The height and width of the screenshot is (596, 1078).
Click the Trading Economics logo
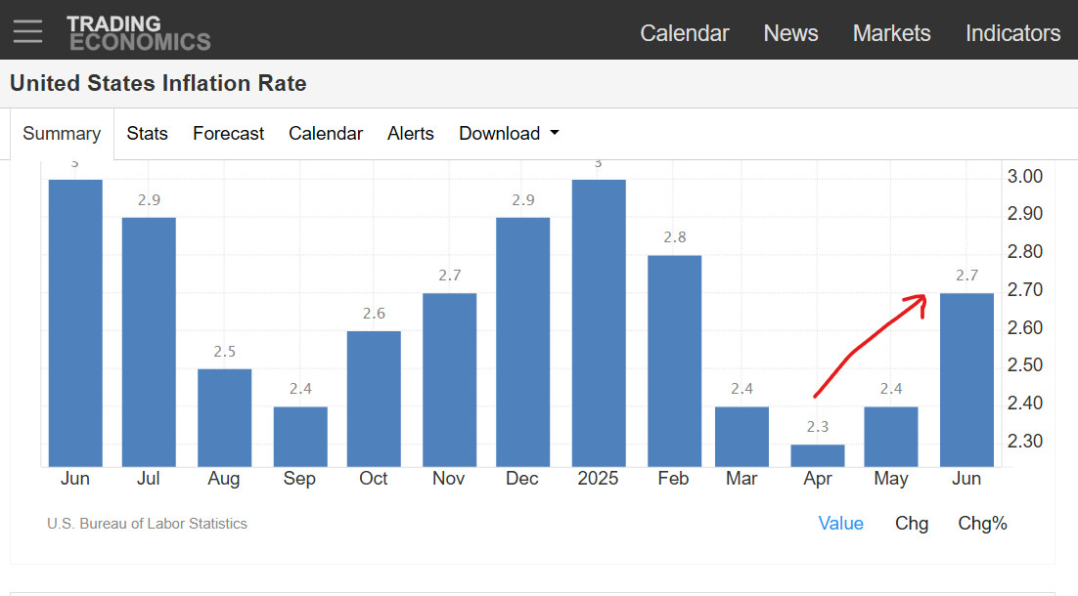[139, 33]
